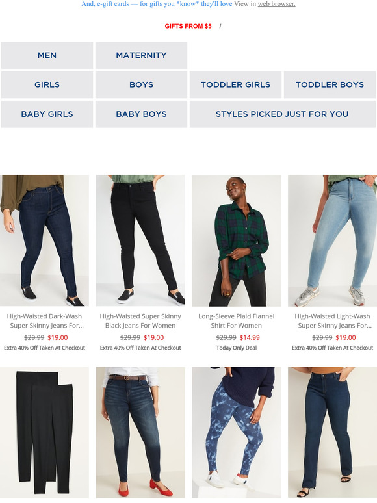Go to the BOYS section
This screenshot has height=503, width=377.
pos(141,84)
